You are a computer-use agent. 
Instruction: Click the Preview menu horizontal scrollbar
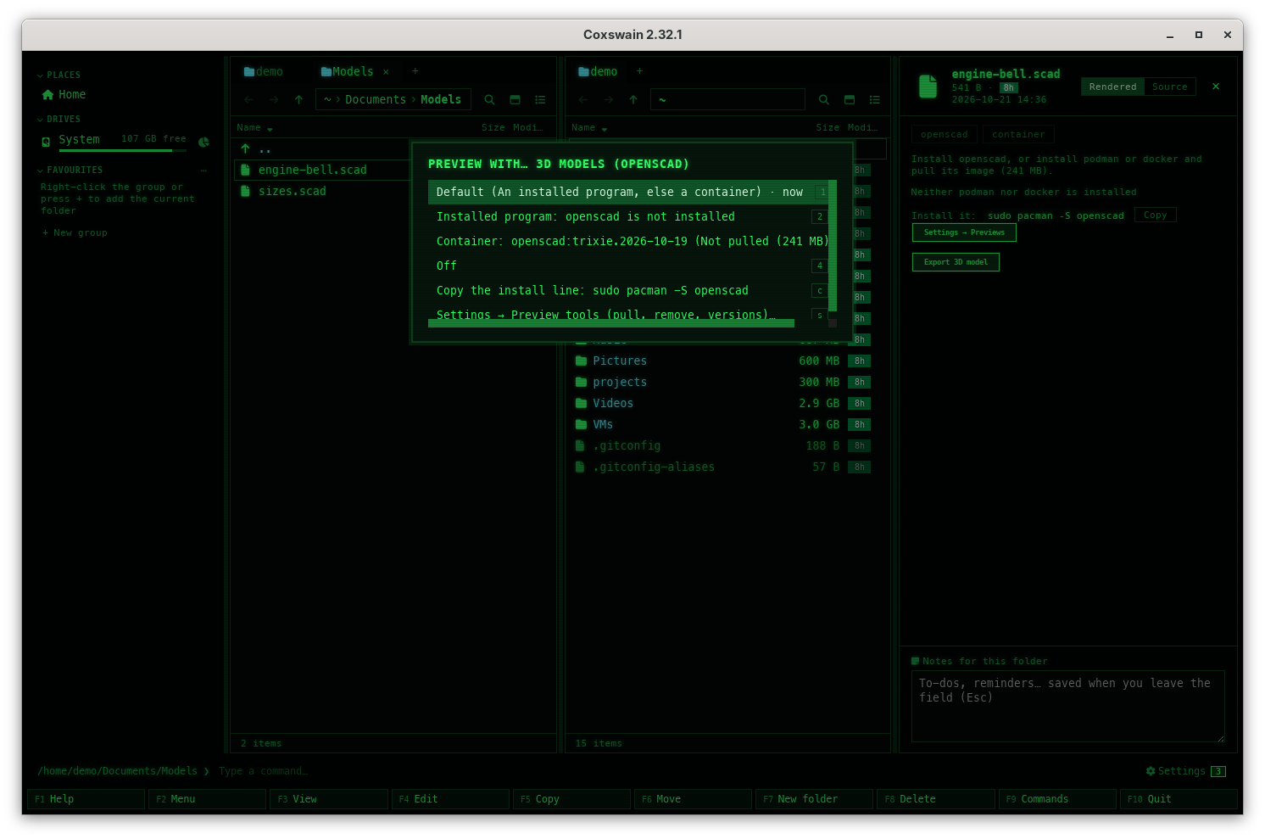(x=611, y=323)
